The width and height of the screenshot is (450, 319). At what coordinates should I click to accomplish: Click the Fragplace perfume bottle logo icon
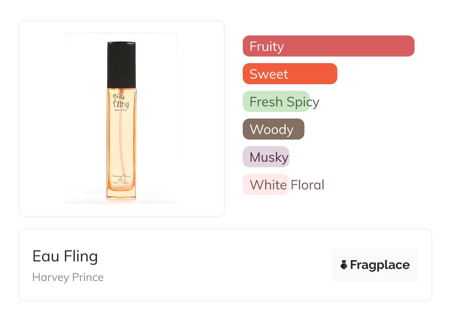point(344,265)
